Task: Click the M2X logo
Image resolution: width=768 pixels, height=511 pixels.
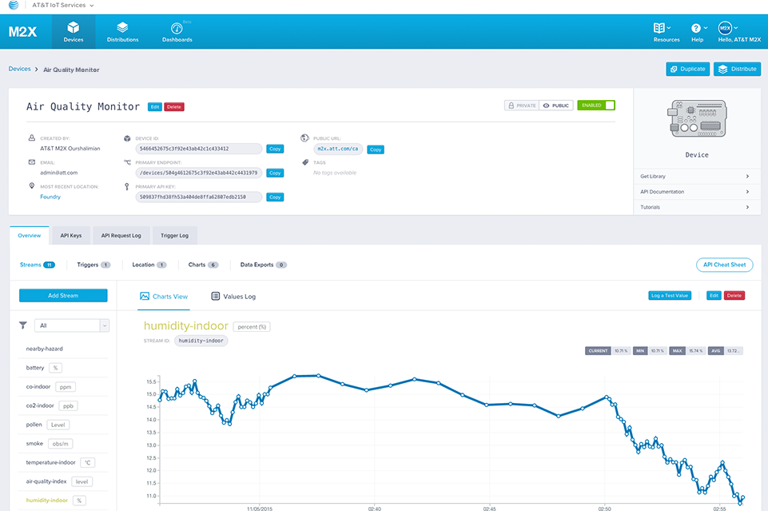Action: coord(22,32)
